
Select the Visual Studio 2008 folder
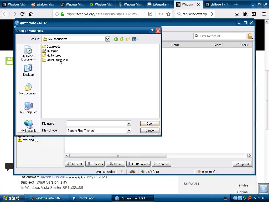pos(56,60)
